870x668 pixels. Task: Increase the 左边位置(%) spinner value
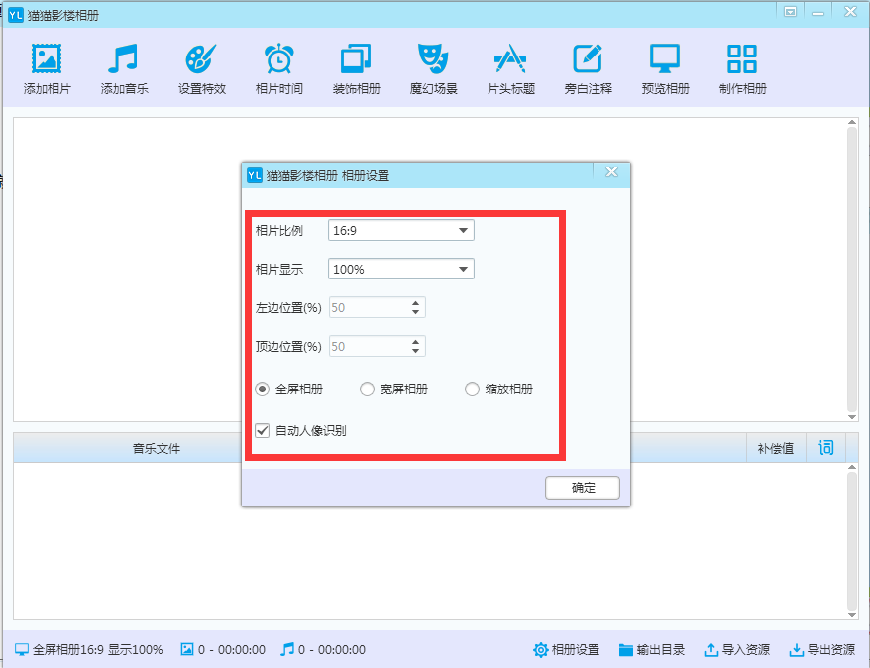[415, 303]
